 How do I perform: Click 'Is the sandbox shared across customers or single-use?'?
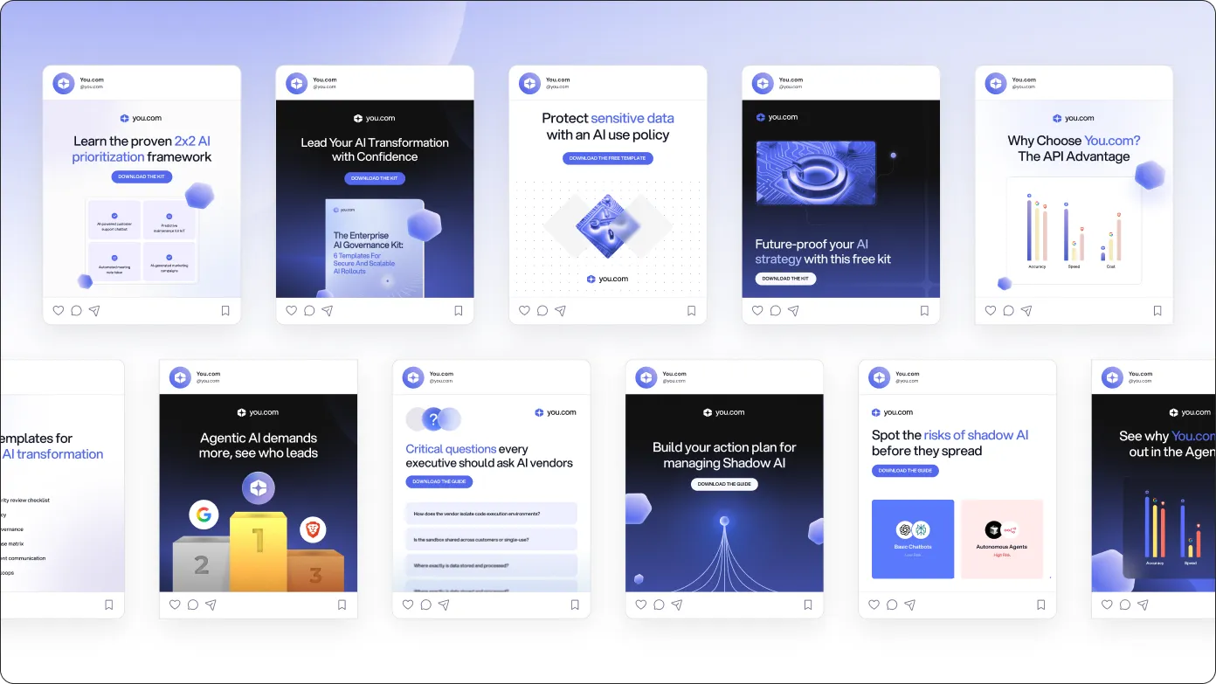[x=491, y=539]
